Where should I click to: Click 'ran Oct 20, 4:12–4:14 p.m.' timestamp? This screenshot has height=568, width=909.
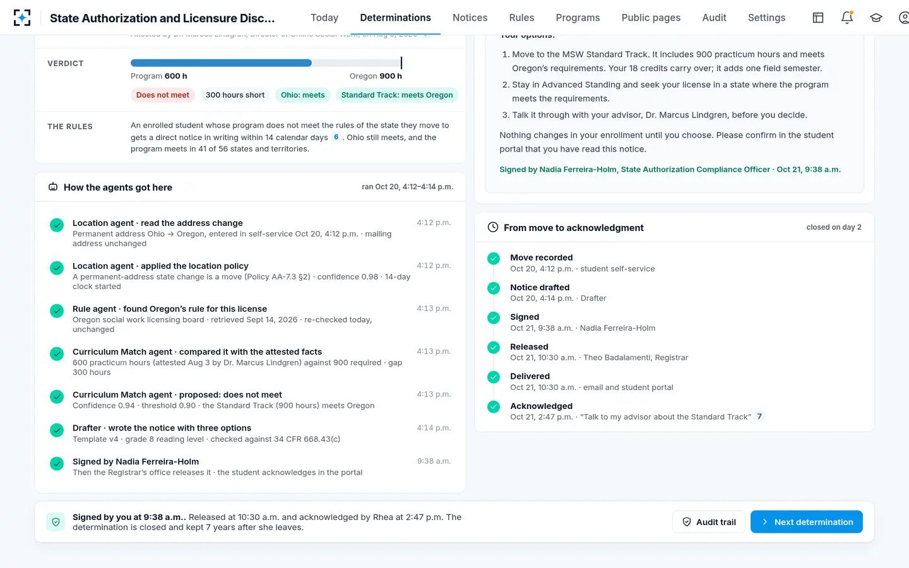point(407,187)
